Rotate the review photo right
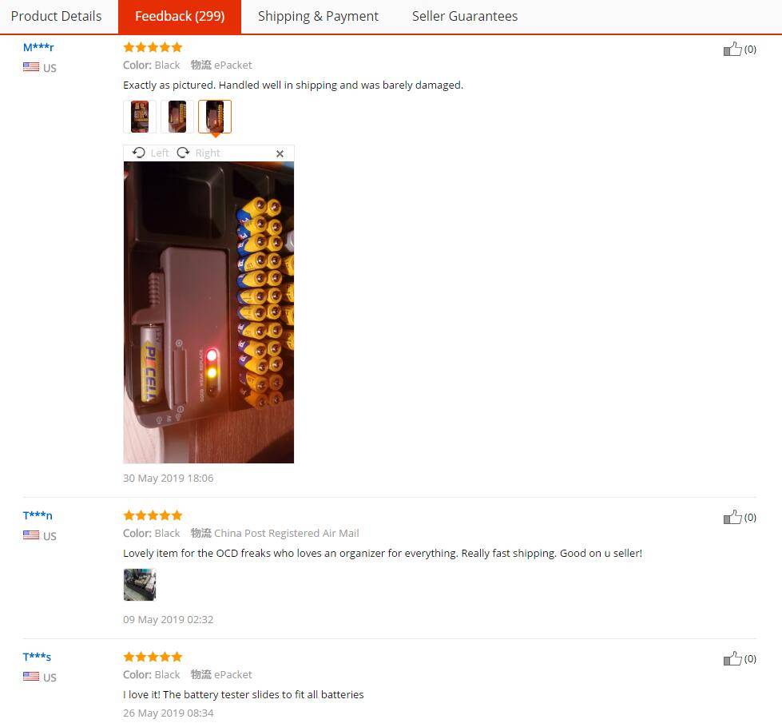The height and width of the screenshot is (727, 782). [x=198, y=153]
